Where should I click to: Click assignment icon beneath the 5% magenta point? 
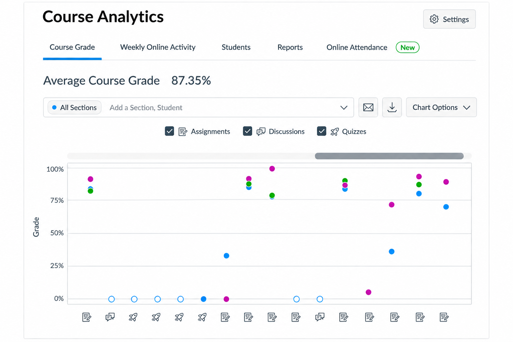tap(369, 317)
